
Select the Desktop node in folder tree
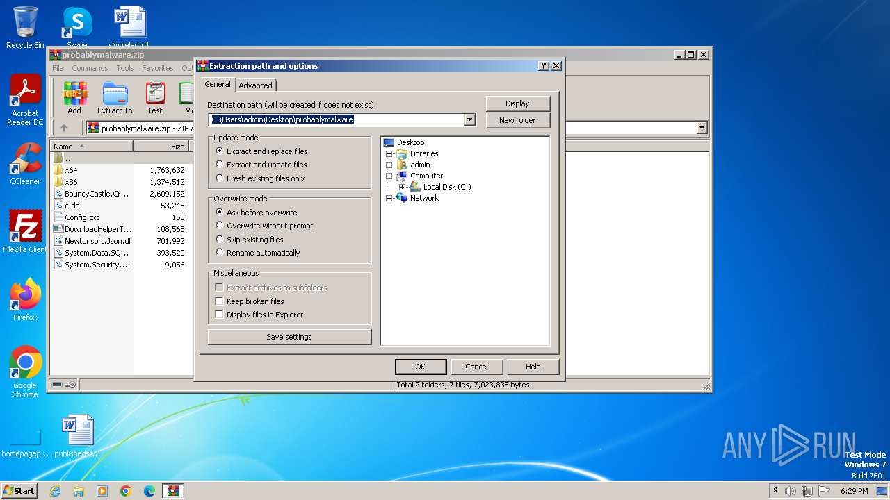[x=410, y=142]
